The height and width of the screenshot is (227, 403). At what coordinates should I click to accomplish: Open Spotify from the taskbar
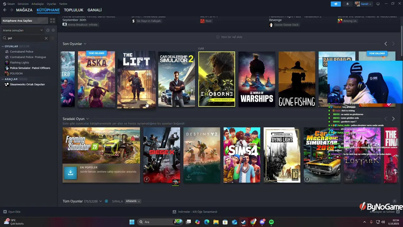pyautogui.click(x=271, y=222)
